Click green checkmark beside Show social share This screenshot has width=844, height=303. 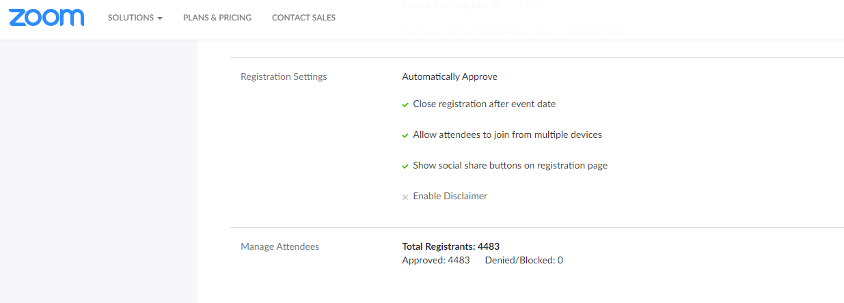click(405, 167)
